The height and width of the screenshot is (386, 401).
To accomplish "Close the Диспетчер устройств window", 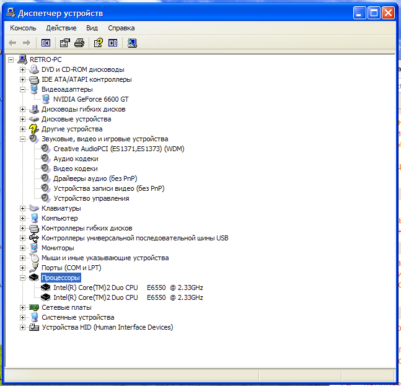I will tap(388, 13).
